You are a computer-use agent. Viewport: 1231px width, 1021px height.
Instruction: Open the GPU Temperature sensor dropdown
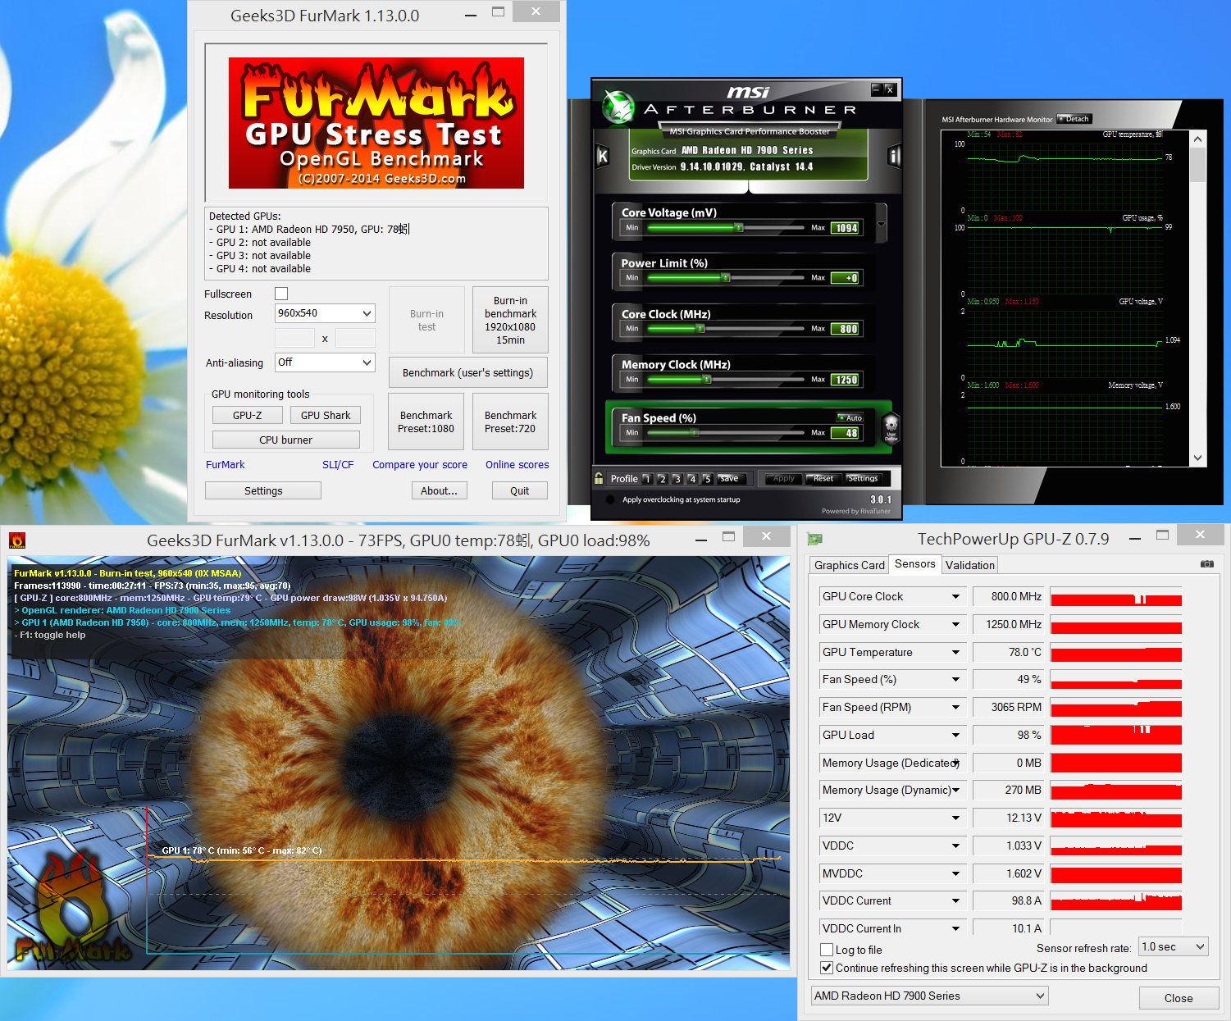[955, 652]
